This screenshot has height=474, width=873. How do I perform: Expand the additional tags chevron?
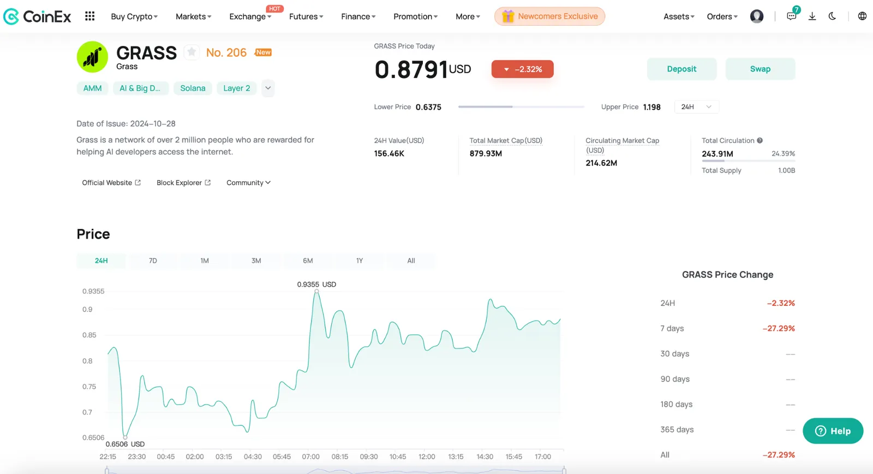268,88
